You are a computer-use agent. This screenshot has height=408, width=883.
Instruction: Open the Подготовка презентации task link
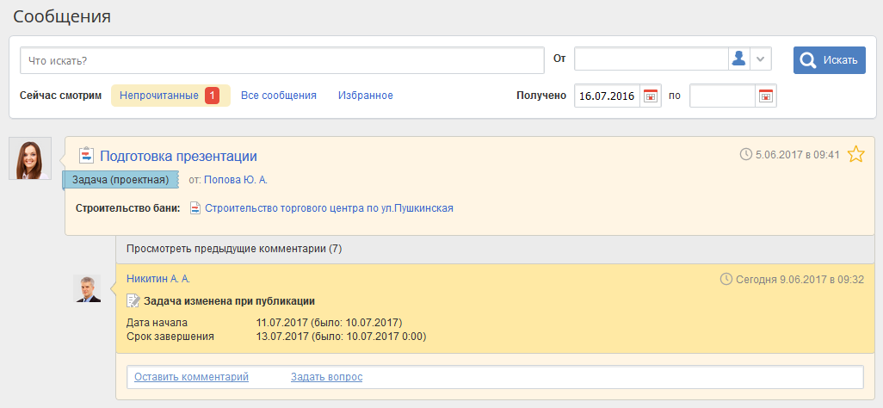[x=178, y=156]
